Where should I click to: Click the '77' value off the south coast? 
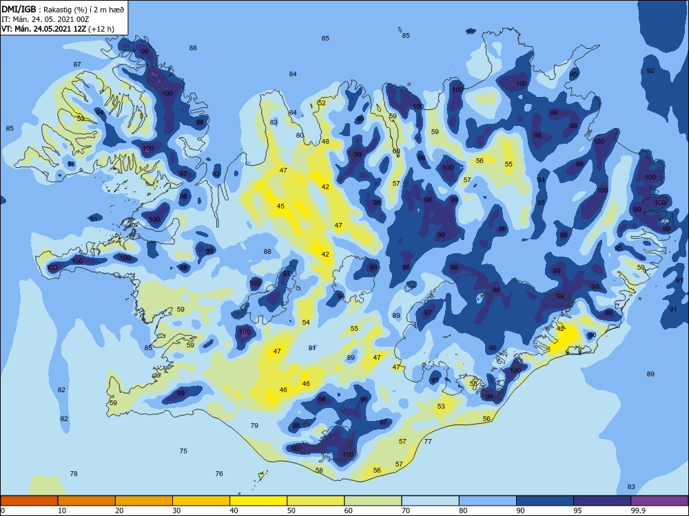(428, 441)
